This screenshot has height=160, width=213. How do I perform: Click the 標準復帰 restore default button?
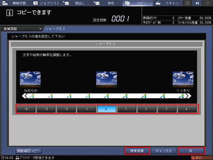coord(137,151)
